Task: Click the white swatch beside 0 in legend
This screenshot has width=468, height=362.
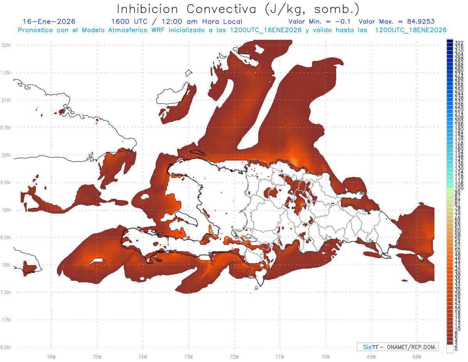Action: point(450,349)
